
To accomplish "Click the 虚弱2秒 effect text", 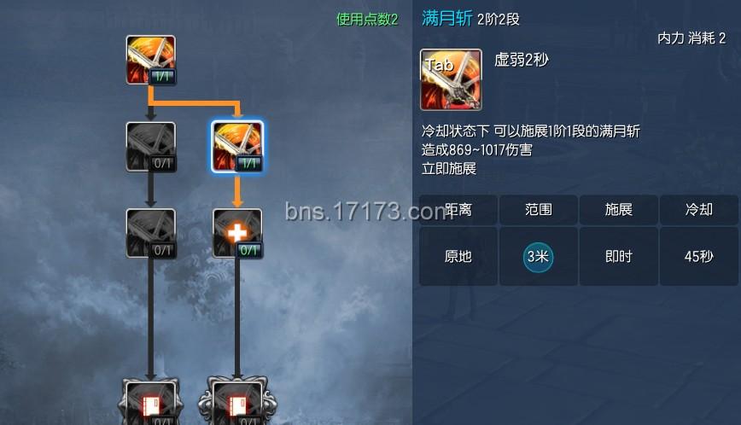I will (522, 60).
